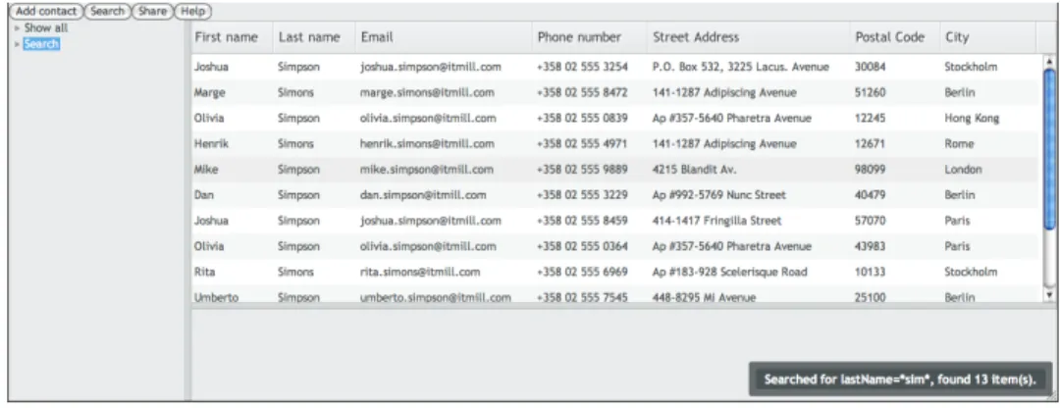The height and width of the screenshot is (408, 1060).
Task: Click postal code 10133
Action: click(870, 272)
